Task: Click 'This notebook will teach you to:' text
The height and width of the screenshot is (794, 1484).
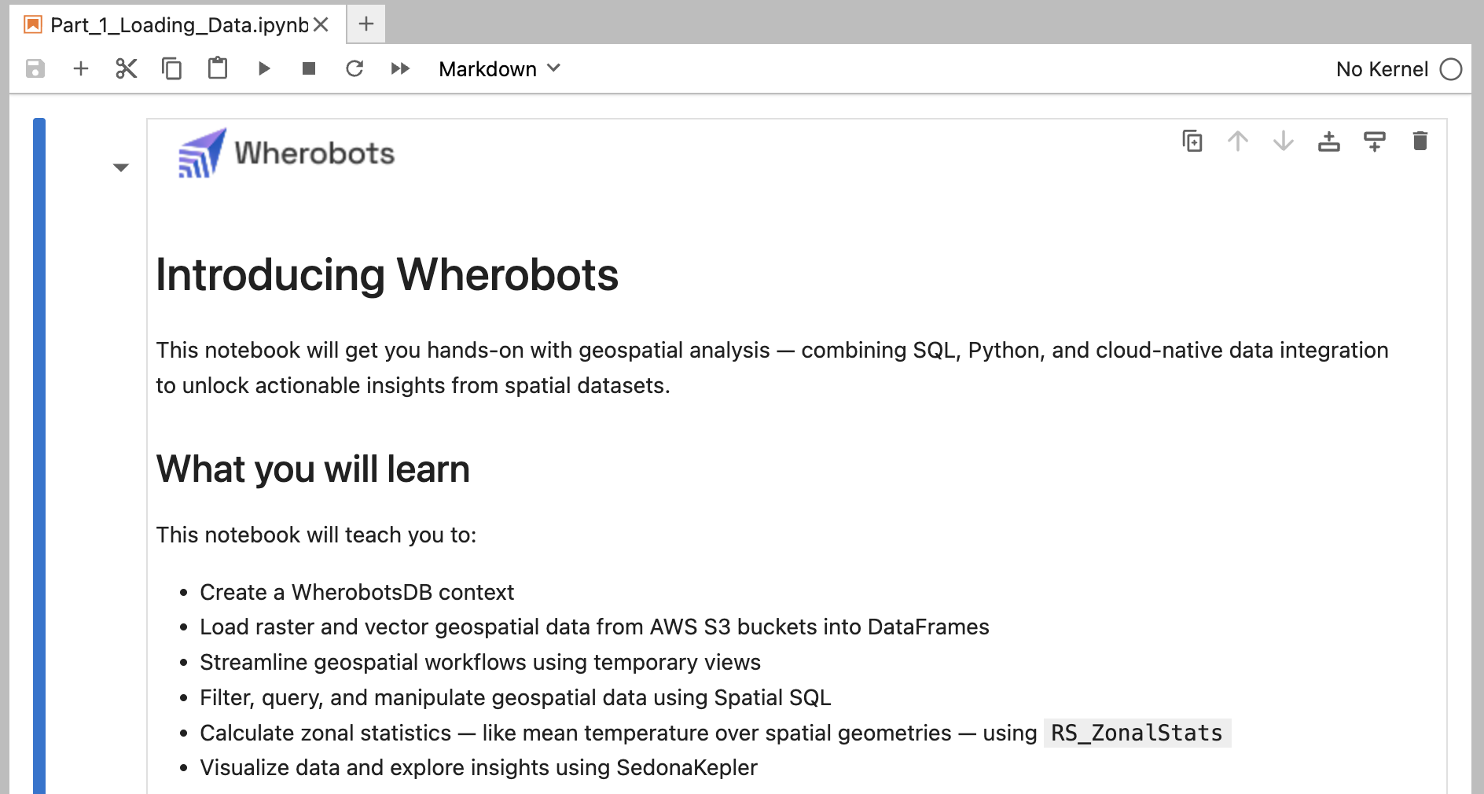Action: (x=316, y=535)
